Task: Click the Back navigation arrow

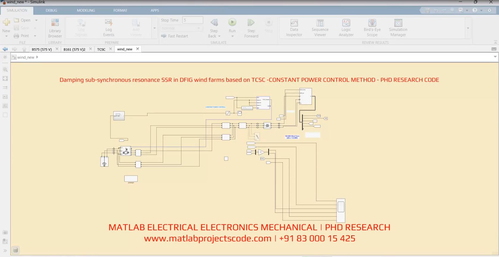Action: [x=5, y=49]
